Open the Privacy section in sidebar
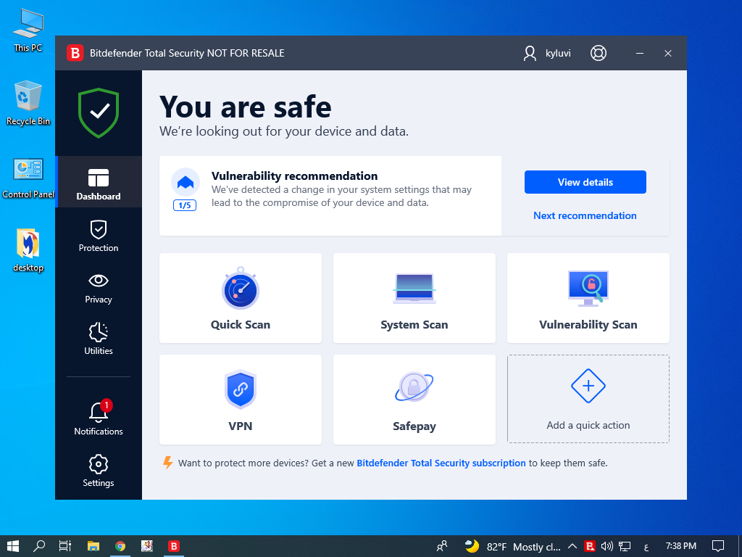Viewport: 742px width, 557px height. click(x=99, y=287)
